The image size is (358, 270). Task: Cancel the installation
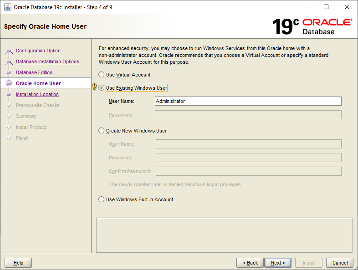(340, 263)
